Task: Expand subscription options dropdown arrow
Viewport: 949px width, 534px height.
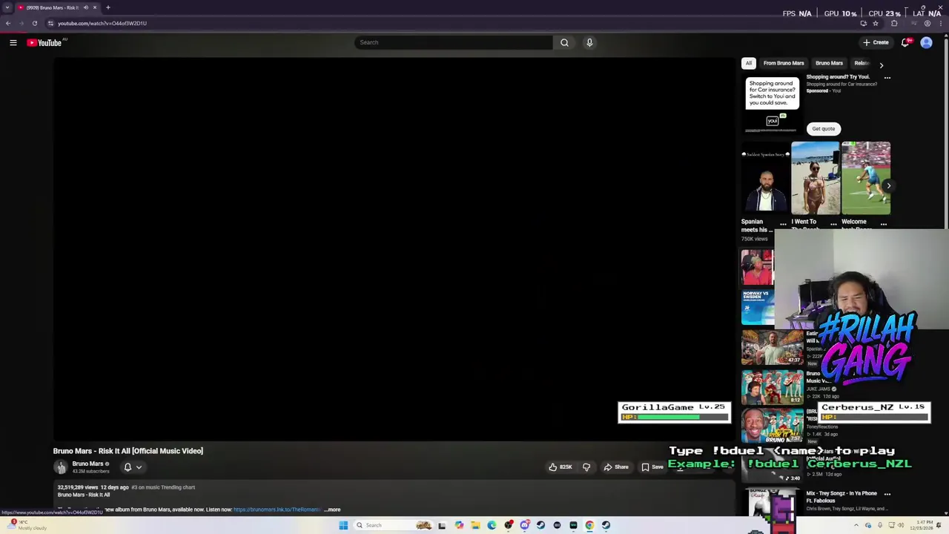Action: 139,467
